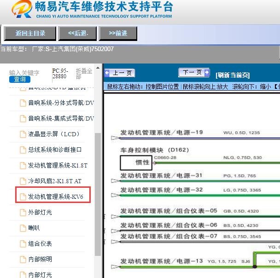Open 组合仪表 item
Viewport: 280px width, 278px height.
[x=40, y=244]
